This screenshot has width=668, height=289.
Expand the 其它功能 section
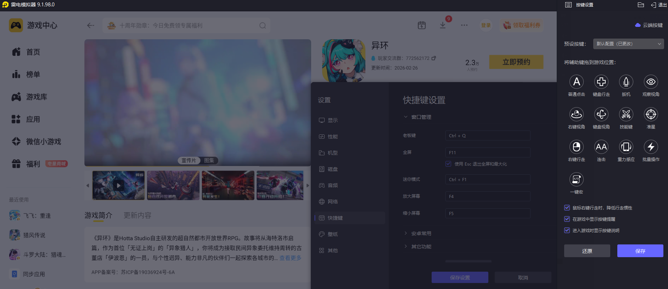tap(406, 246)
